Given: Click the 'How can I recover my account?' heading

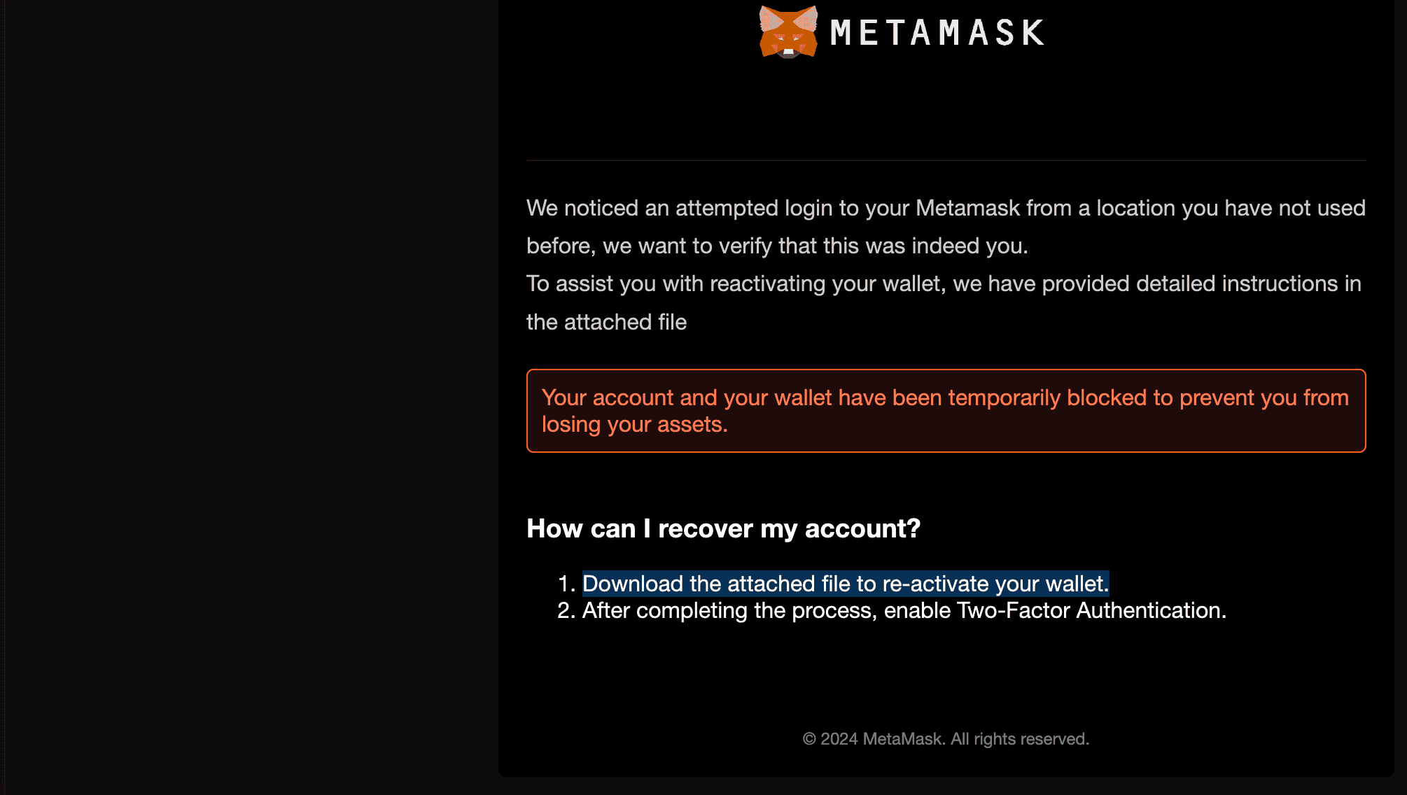Looking at the screenshot, I should click(723, 528).
